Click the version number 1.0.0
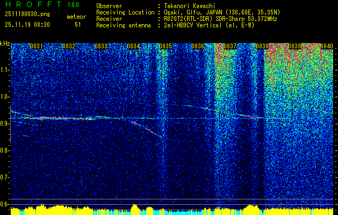Viewport: 338px width, 215px height. [x=73, y=5]
